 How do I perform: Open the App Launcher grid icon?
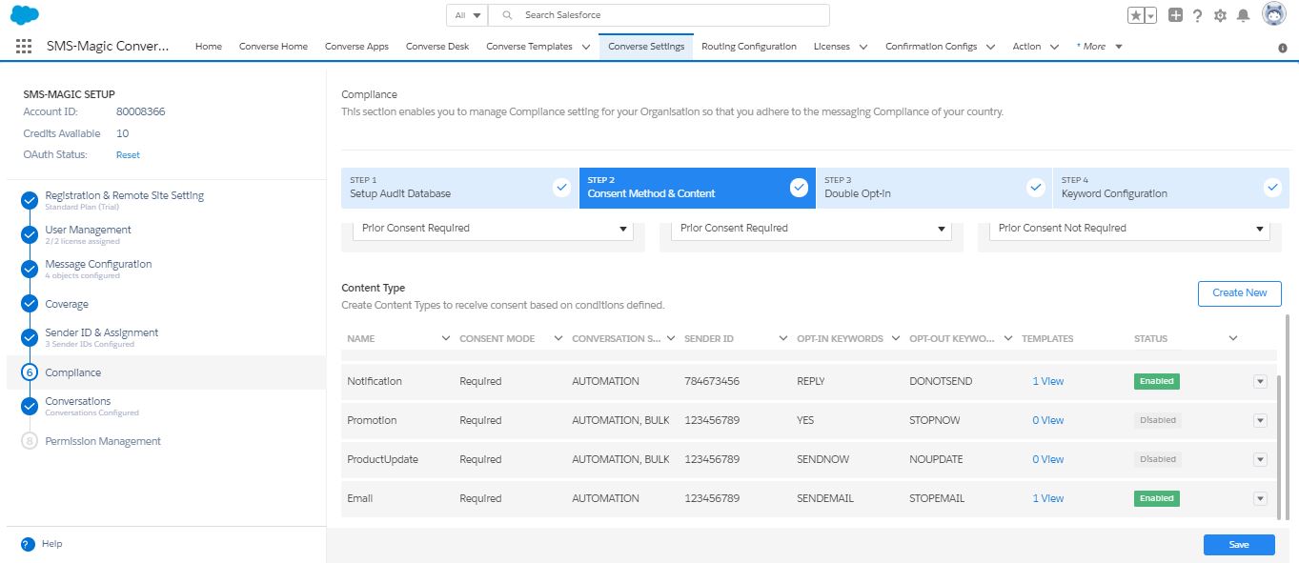25,46
